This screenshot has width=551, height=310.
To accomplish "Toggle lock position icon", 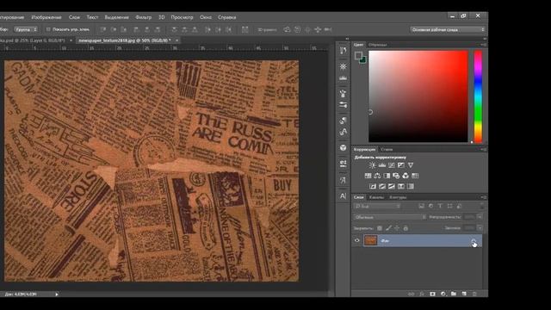I will [397, 228].
